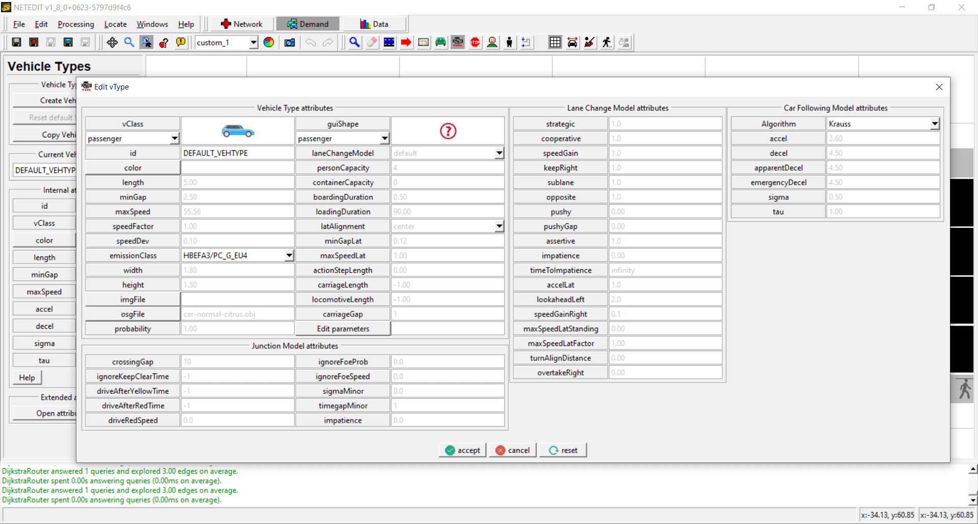
Task: Switch to the vehicle mode car icon
Action: click(441, 43)
